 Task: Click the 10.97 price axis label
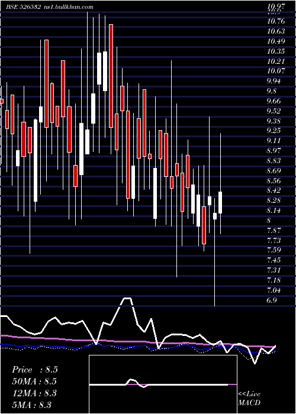click(276, 7)
